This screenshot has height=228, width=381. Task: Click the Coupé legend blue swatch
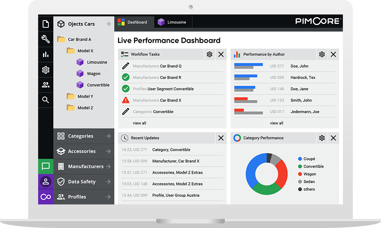click(x=300, y=159)
